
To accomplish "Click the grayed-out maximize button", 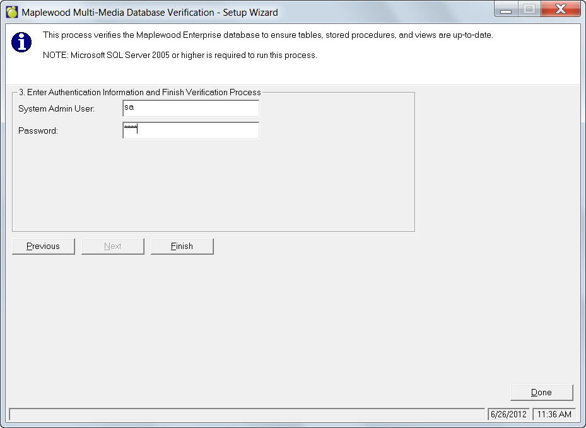I will [529, 10].
